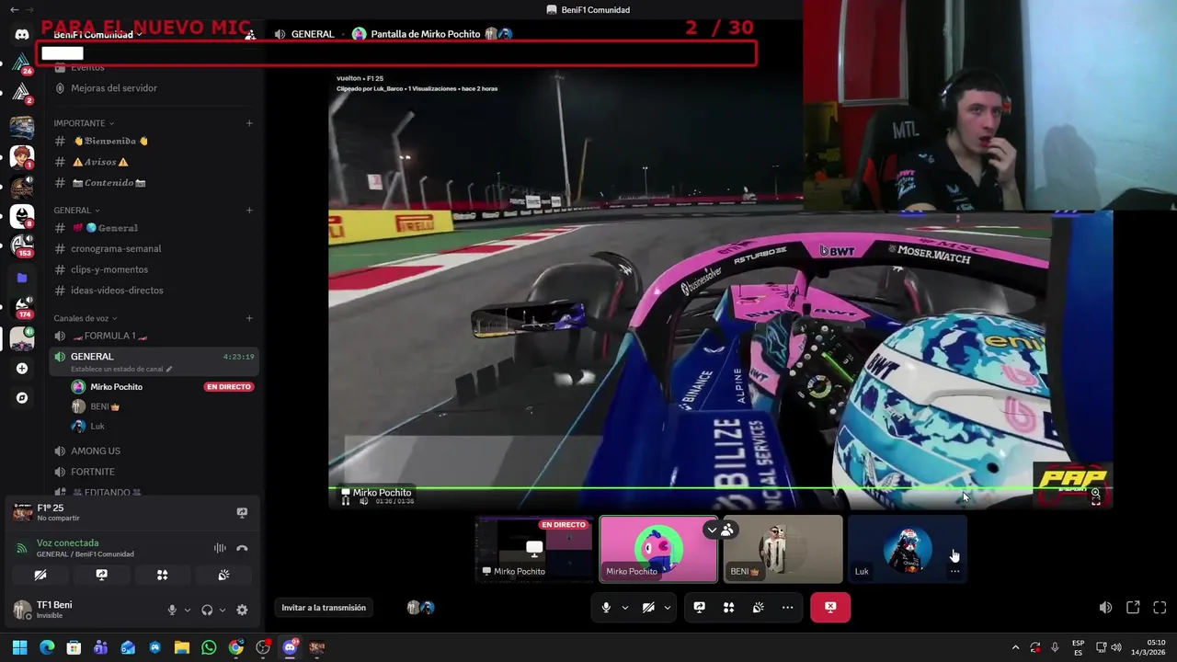Create channel in IMPORTANTE category
This screenshot has width=1177, height=662.
point(249,123)
